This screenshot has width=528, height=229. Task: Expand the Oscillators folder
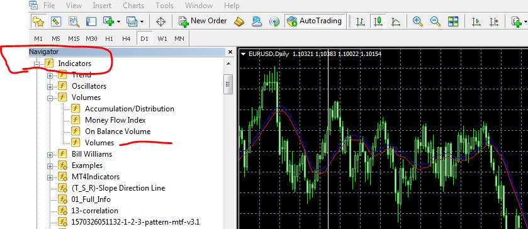50,87
